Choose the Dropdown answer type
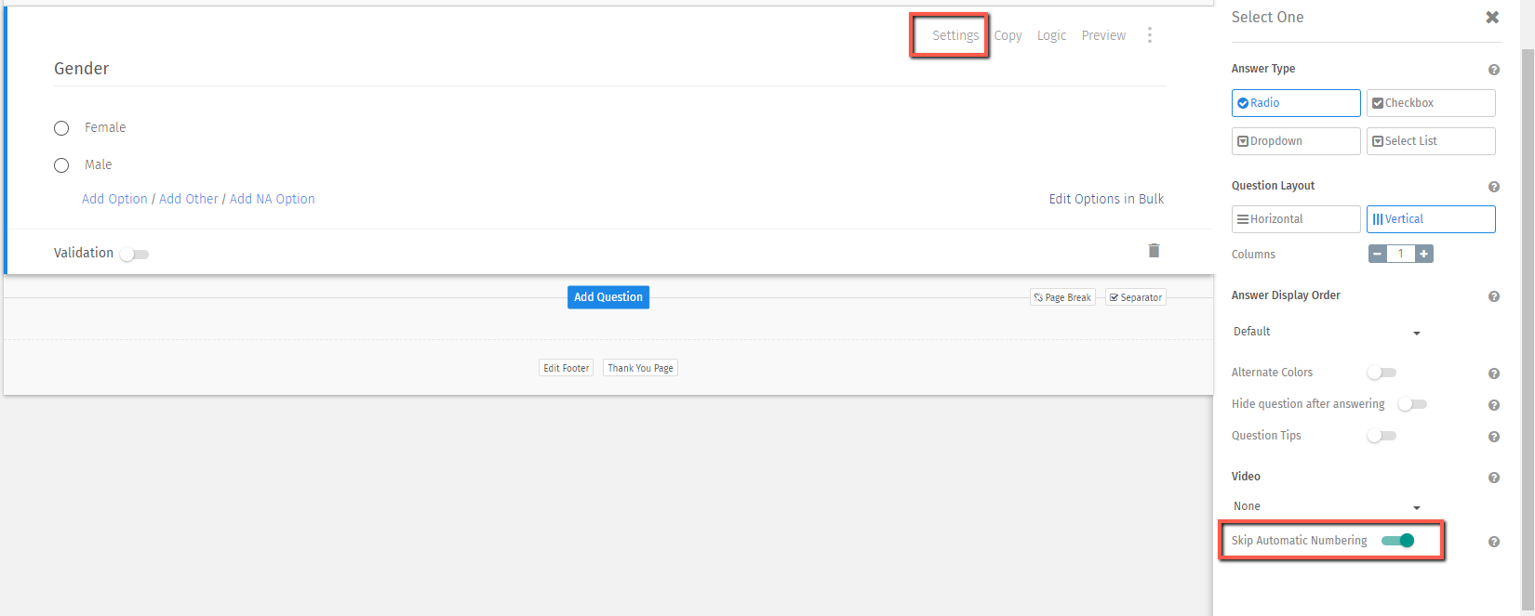This screenshot has width=1535, height=616. 1295,141
